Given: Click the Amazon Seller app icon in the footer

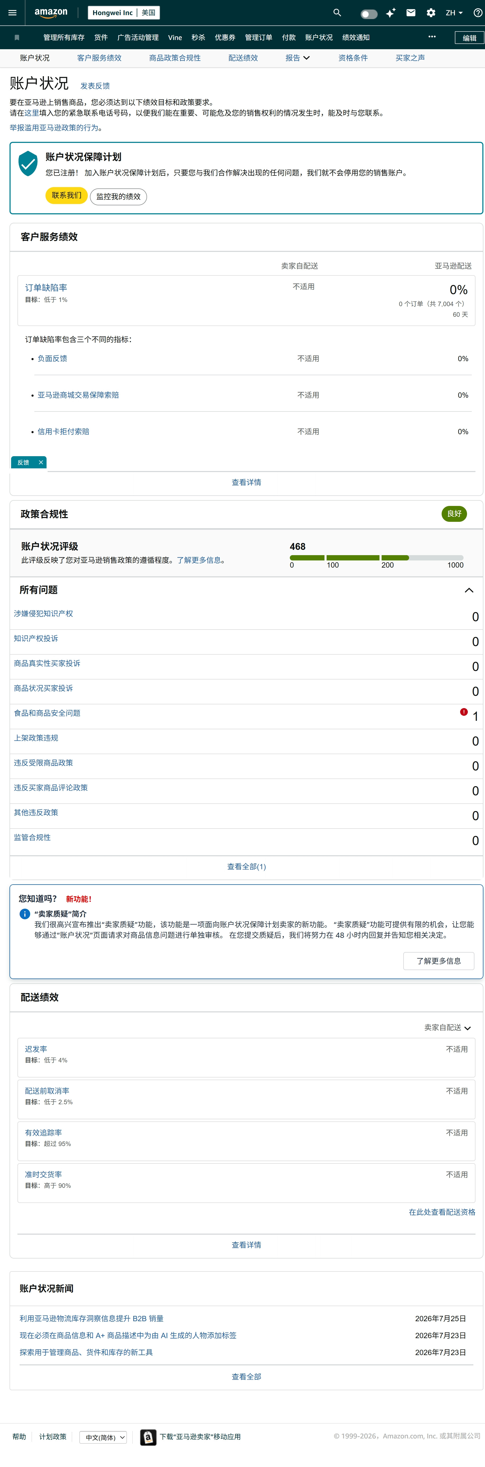Looking at the screenshot, I should coord(148,1437).
